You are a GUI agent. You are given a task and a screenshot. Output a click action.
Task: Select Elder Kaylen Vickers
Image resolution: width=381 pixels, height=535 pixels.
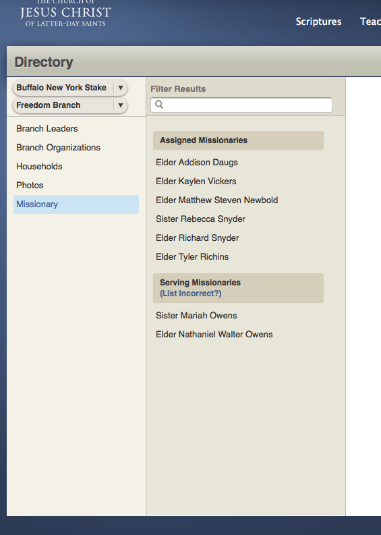point(196,181)
